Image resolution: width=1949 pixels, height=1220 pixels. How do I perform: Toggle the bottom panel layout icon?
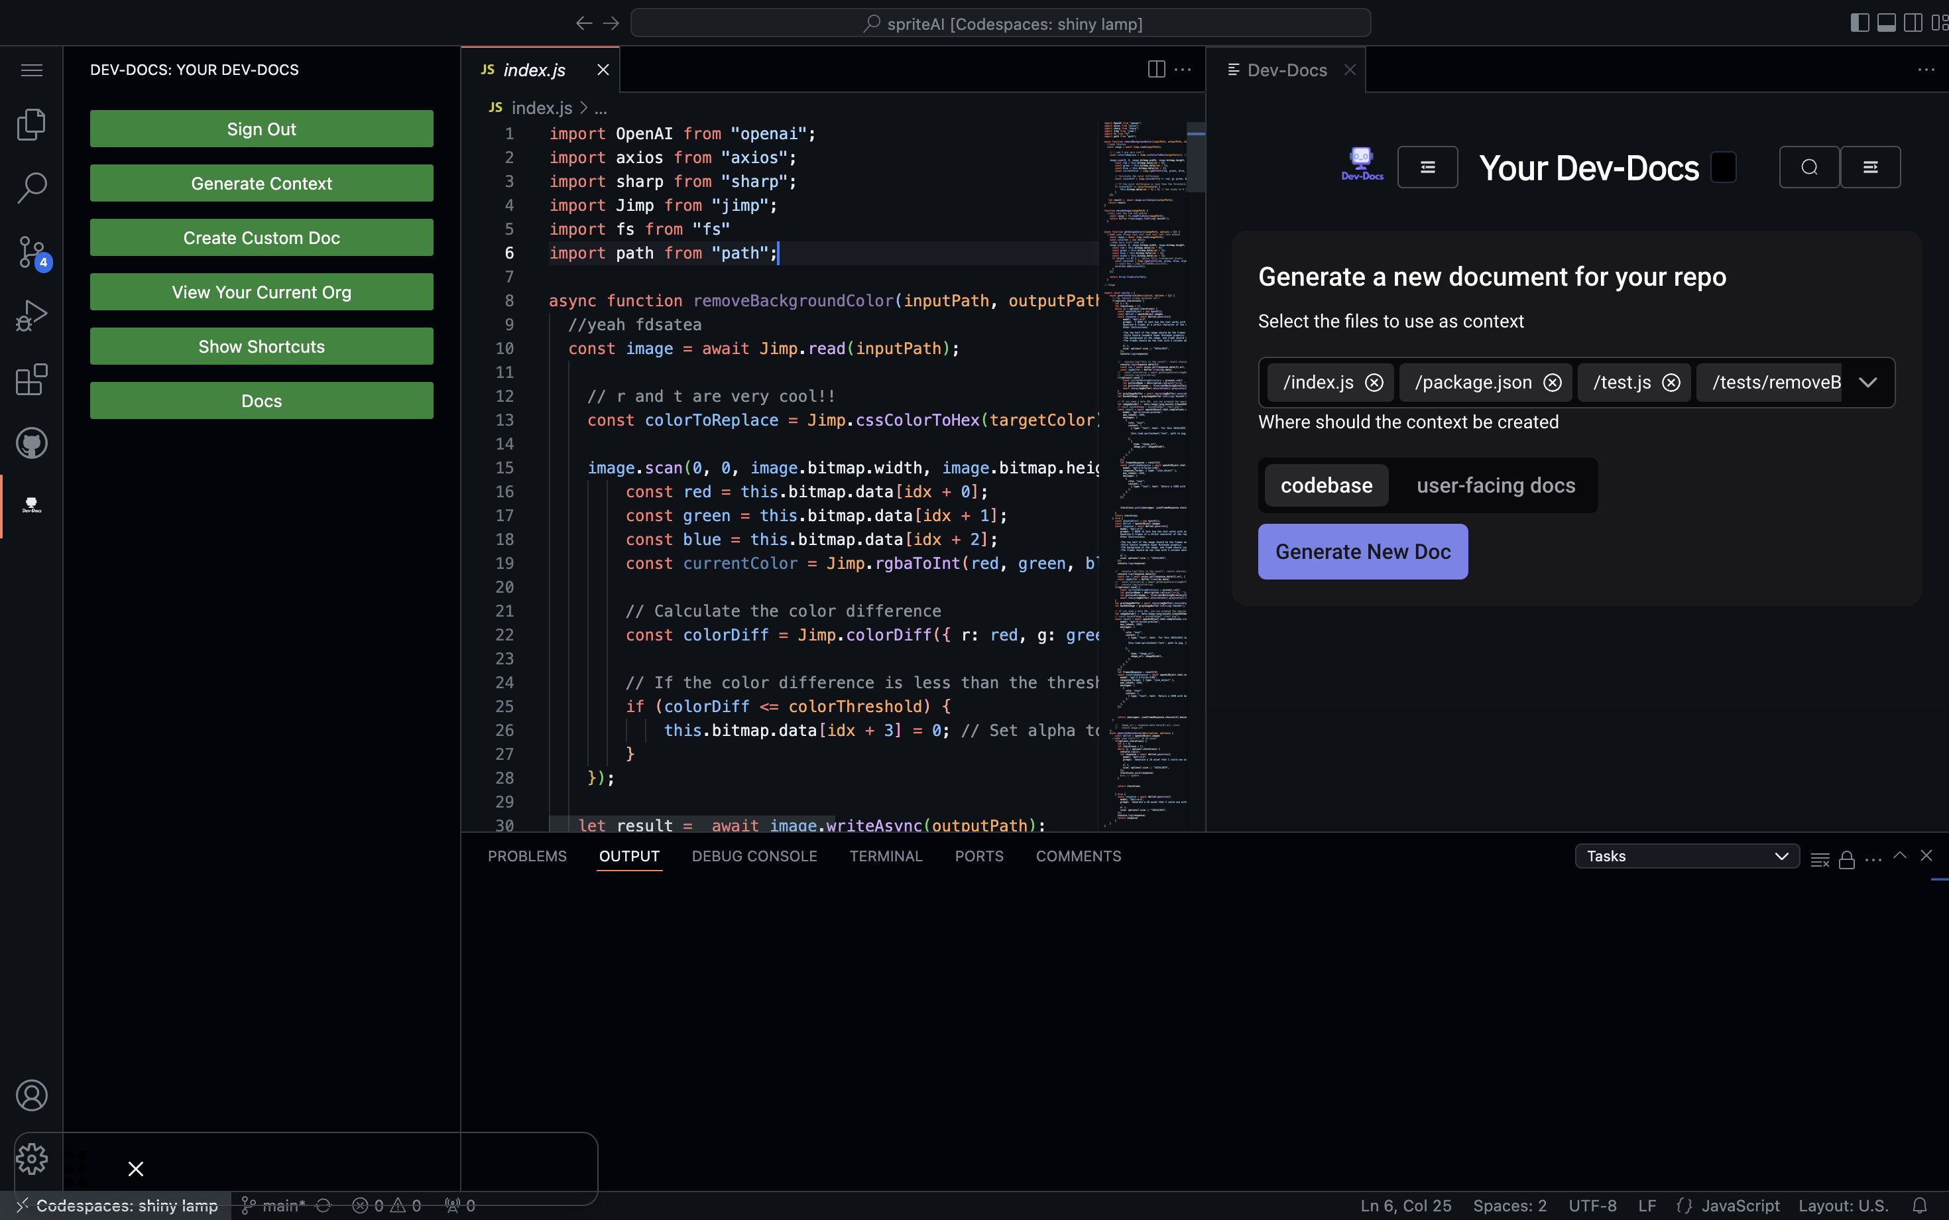click(1886, 23)
